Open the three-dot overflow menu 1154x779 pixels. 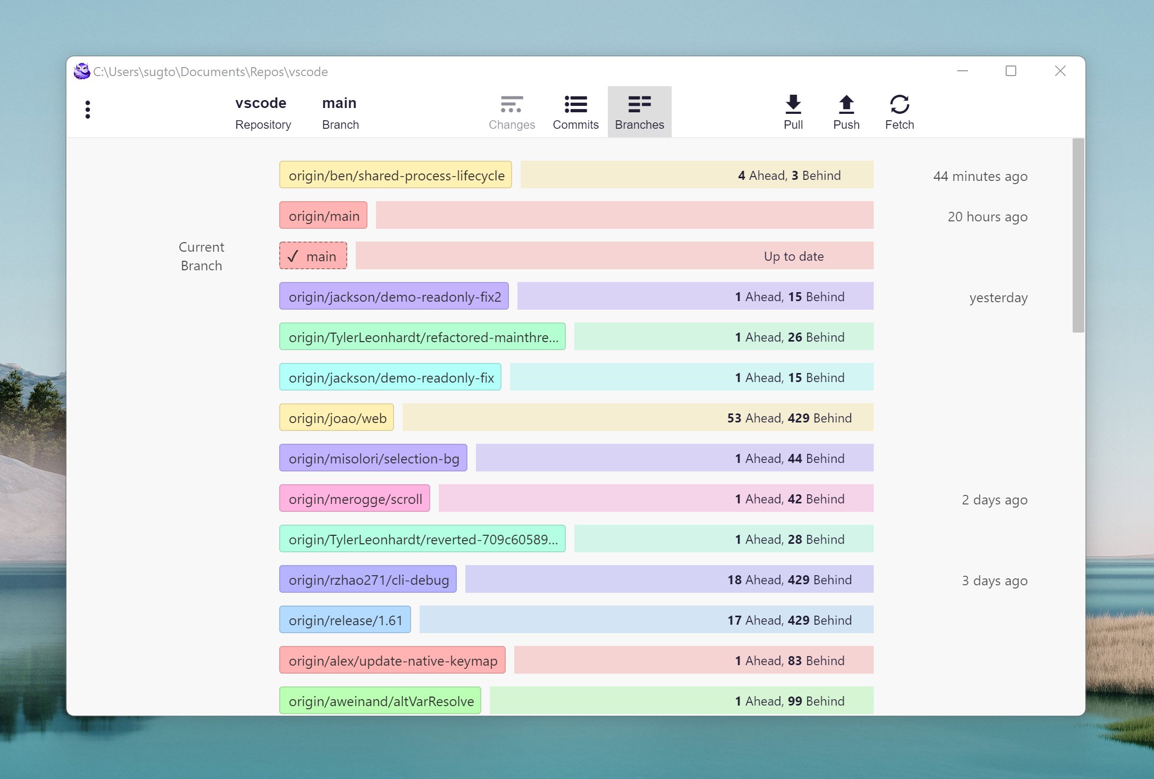coord(88,110)
